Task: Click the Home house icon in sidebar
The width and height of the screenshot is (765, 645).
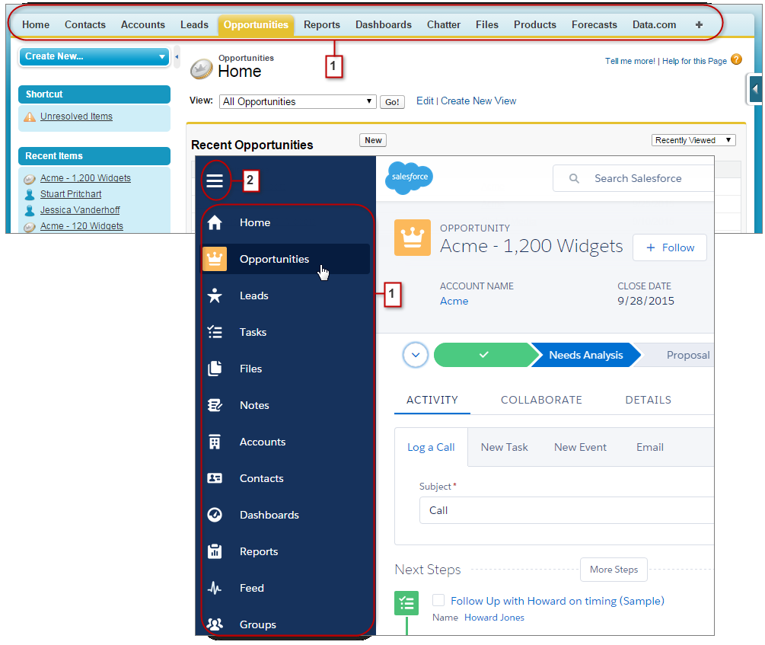Action: [215, 222]
